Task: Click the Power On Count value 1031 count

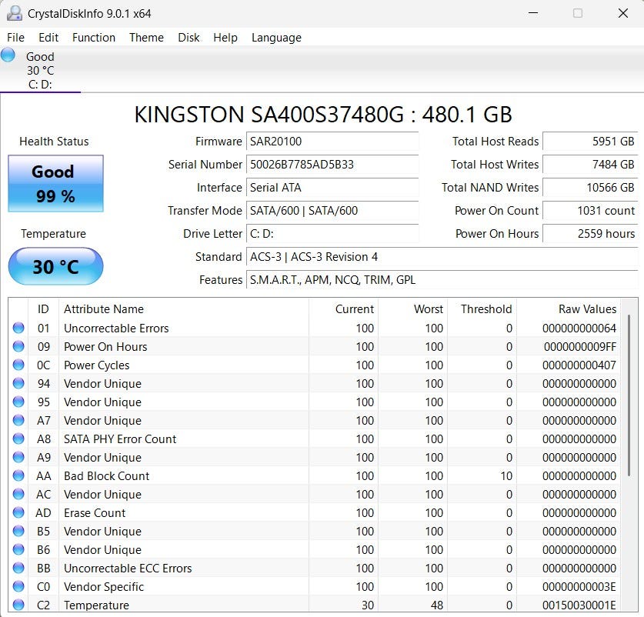Action: coord(590,210)
